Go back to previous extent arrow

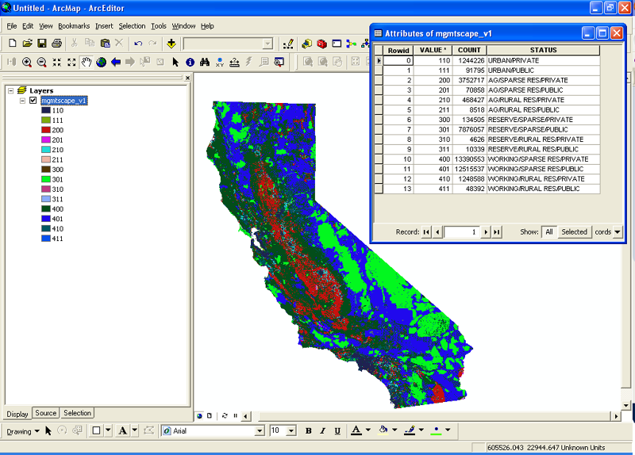[x=116, y=62]
